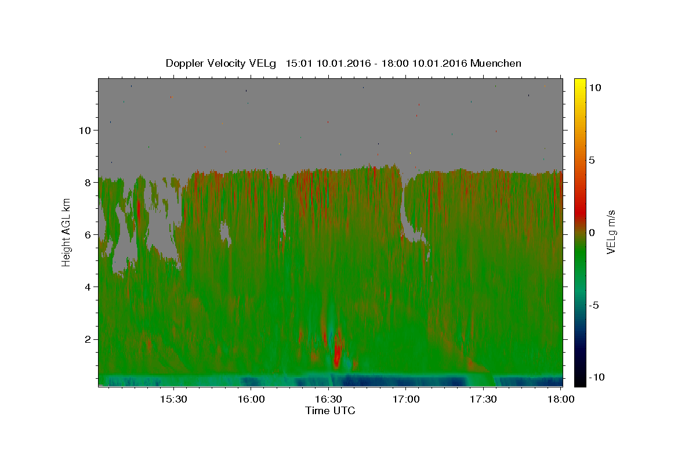
Task: Click the colorbar label 0
Action: click(x=592, y=233)
